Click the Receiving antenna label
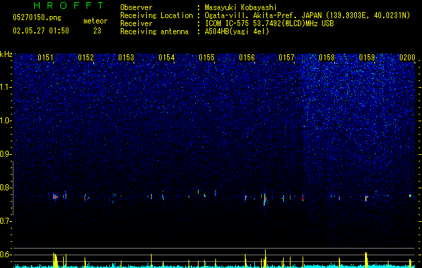The image size is (422, 268). coord(154,31)
